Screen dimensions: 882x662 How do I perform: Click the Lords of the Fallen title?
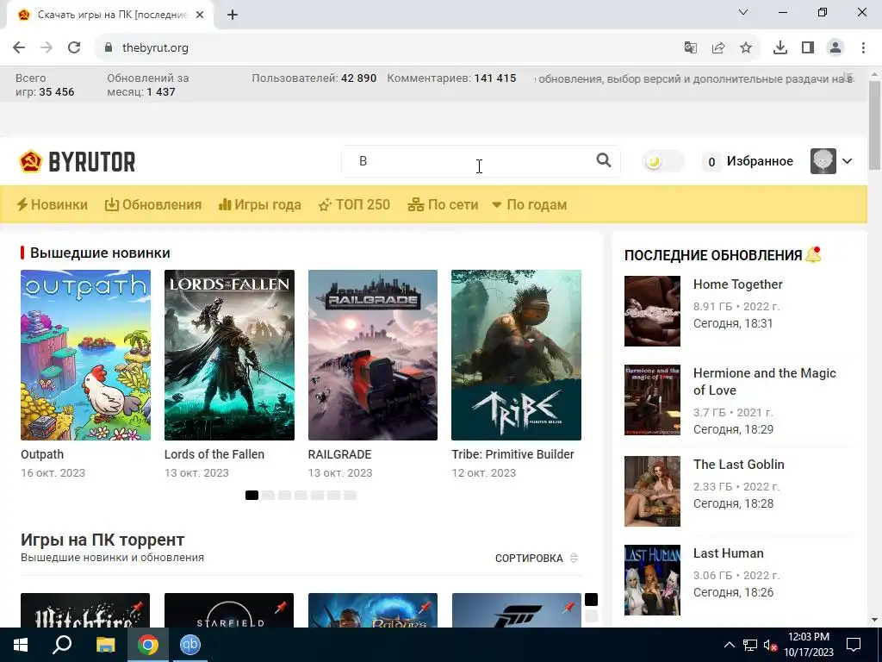click(214, 454)
